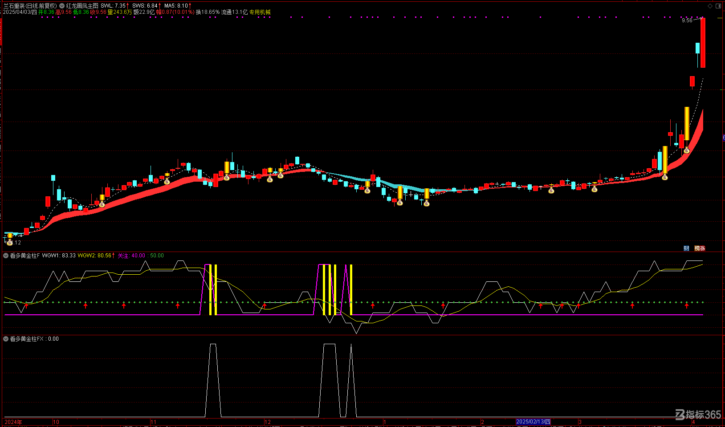Click the 量243.6万 volume value

[120, 12]
